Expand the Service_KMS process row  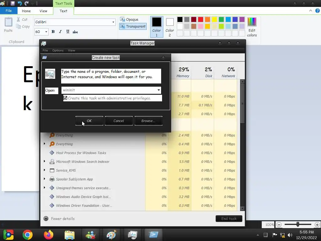[x=45, y=170]
